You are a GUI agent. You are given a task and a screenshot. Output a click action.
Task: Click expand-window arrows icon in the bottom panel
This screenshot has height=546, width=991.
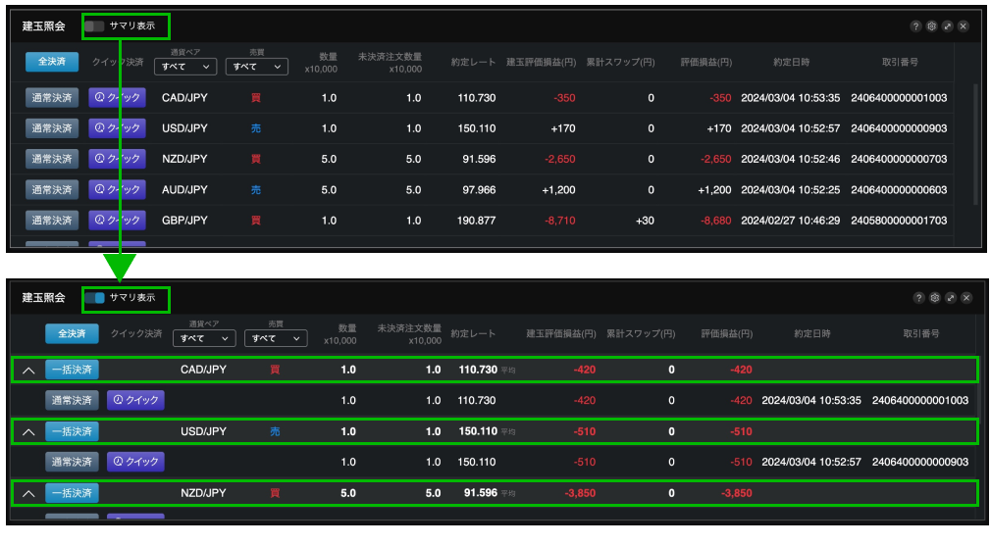coord(951,298)
